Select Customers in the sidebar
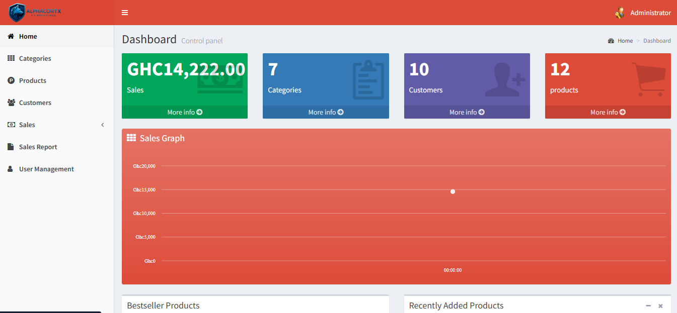Screen dimensions: 677x313 coord(57,102)
